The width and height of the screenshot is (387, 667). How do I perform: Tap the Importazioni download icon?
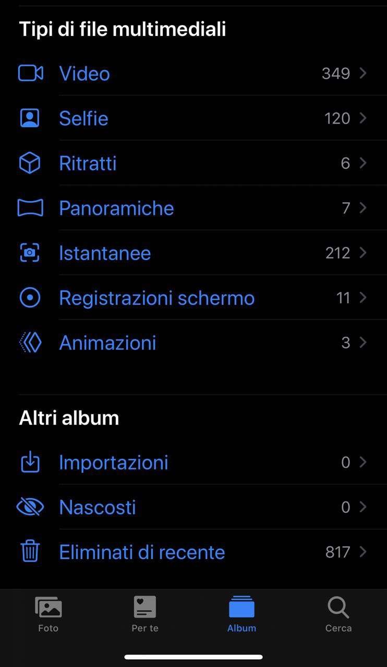point(30,462)
